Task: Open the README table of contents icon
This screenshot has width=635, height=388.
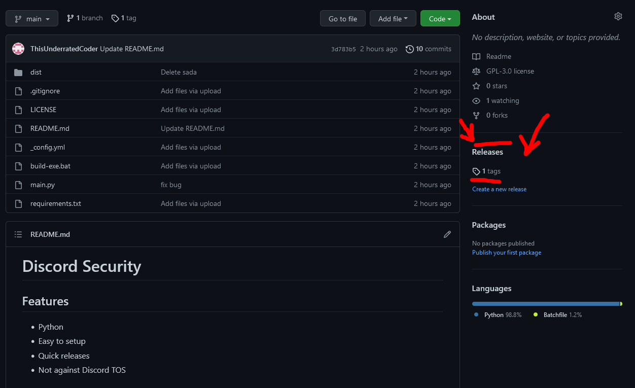Action: 18,234
